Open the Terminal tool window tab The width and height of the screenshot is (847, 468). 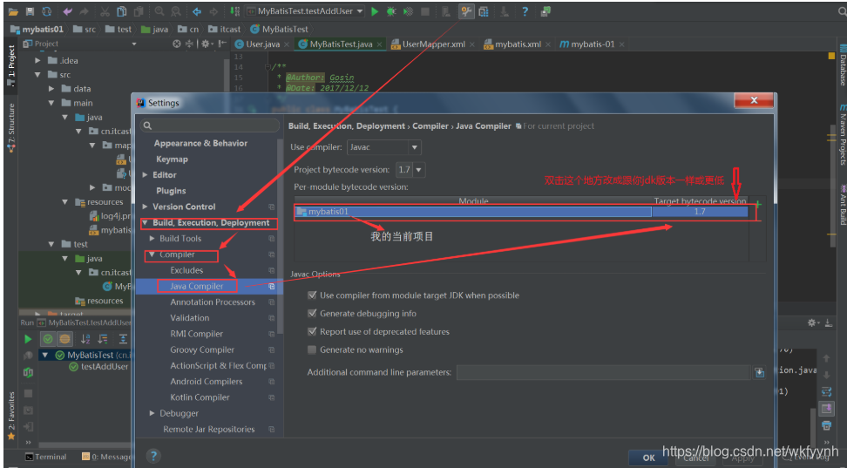coord(46,457)
